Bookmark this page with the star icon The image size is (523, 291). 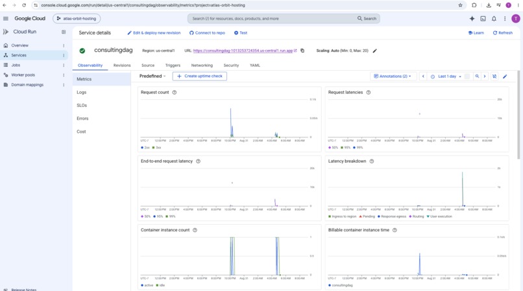click(x=460, y=5)
